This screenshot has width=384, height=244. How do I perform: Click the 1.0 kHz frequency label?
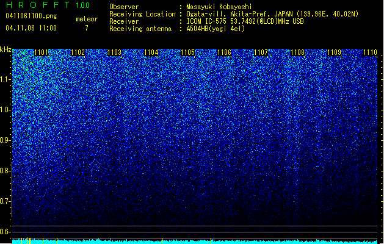5,110
